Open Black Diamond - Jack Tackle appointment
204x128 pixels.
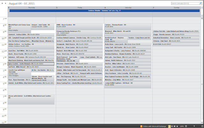coord(68,59)
